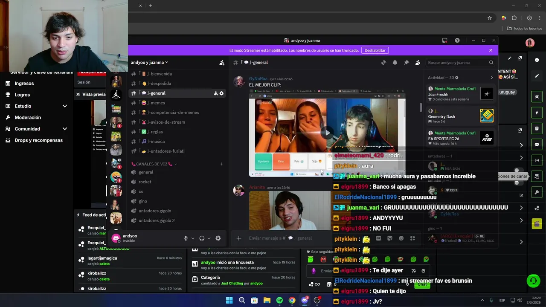The height and width of the screenshot is (307, 546).
Task: Open the competencia-de-memes channel
Action: pyautogui.click(x=178, y=113)
